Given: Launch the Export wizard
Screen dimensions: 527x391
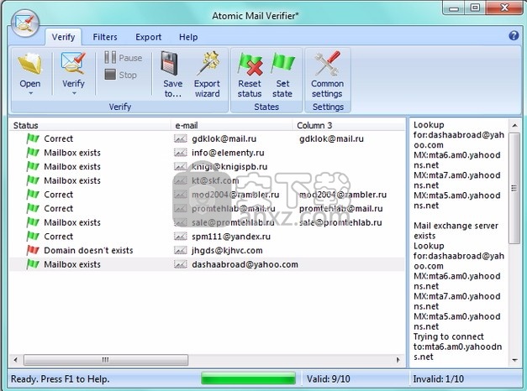Looking at the screenshot, I should [x=207, y=75].
